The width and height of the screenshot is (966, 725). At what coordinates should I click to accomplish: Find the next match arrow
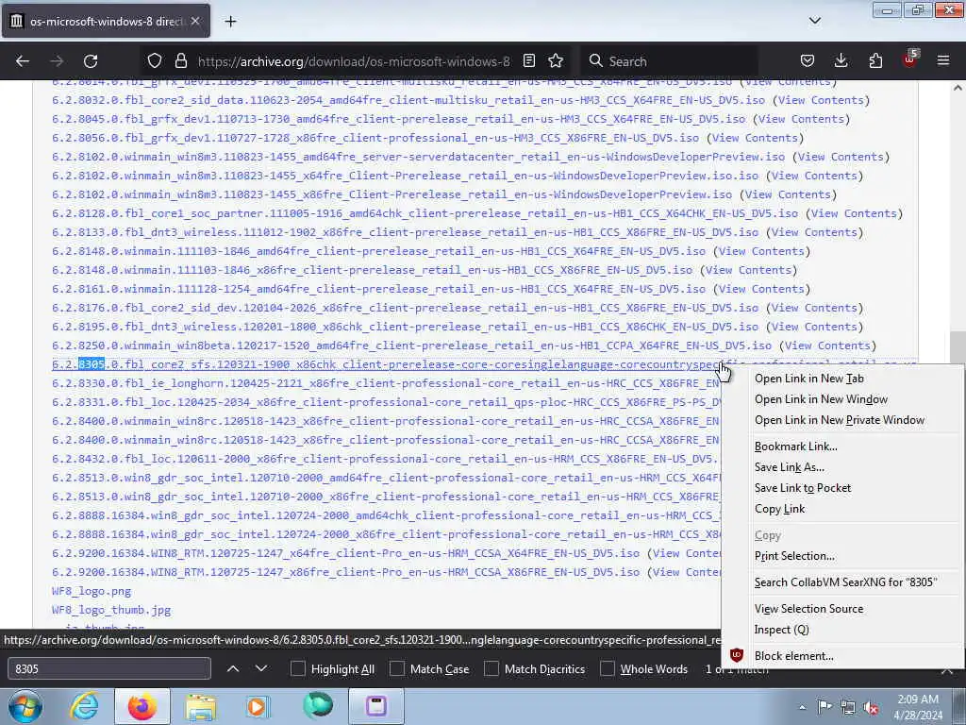coord(261,669)
